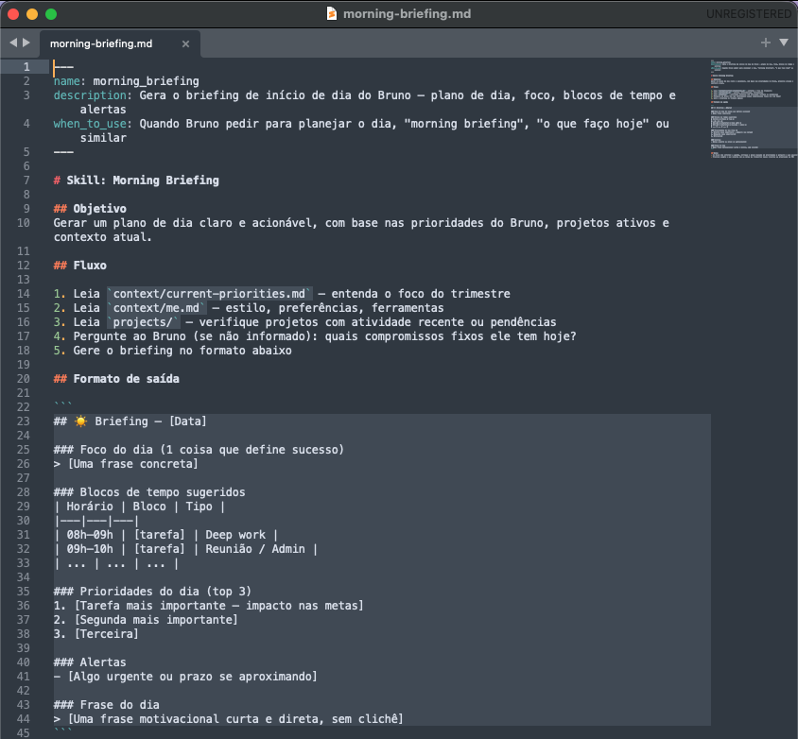The image size is (798, 739).
Task: Click table header 'Horário | Bloco | Tipo'
Action: [139, 507]
